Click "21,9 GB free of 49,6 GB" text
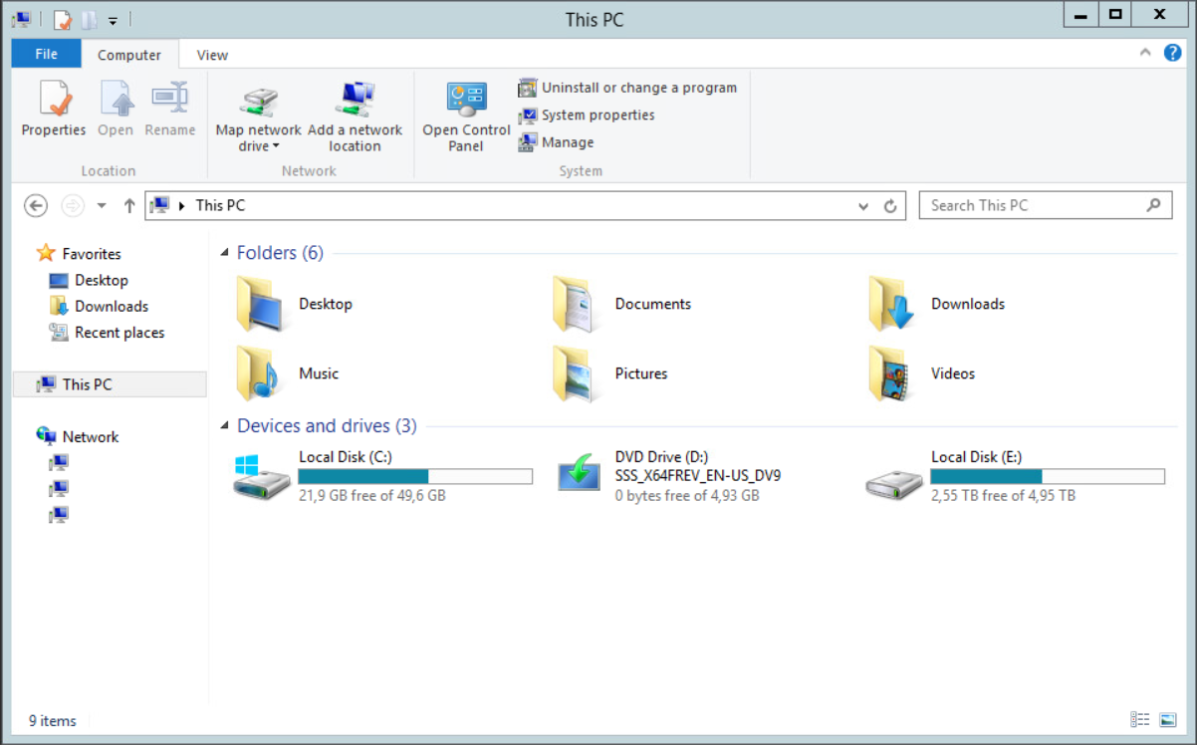This screenshot has width=1197, height=745. (372, 495)
